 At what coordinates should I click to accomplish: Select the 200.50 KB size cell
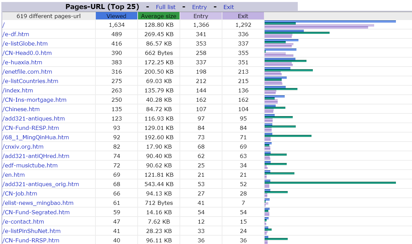159,72
